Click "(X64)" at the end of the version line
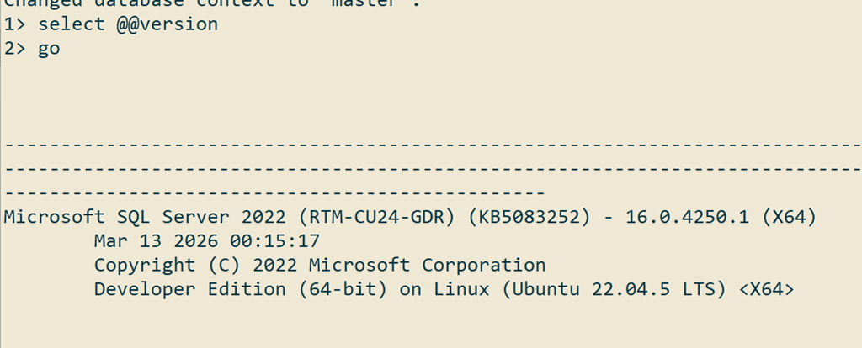This screenshot has height=348, width=862. (789, 217)
